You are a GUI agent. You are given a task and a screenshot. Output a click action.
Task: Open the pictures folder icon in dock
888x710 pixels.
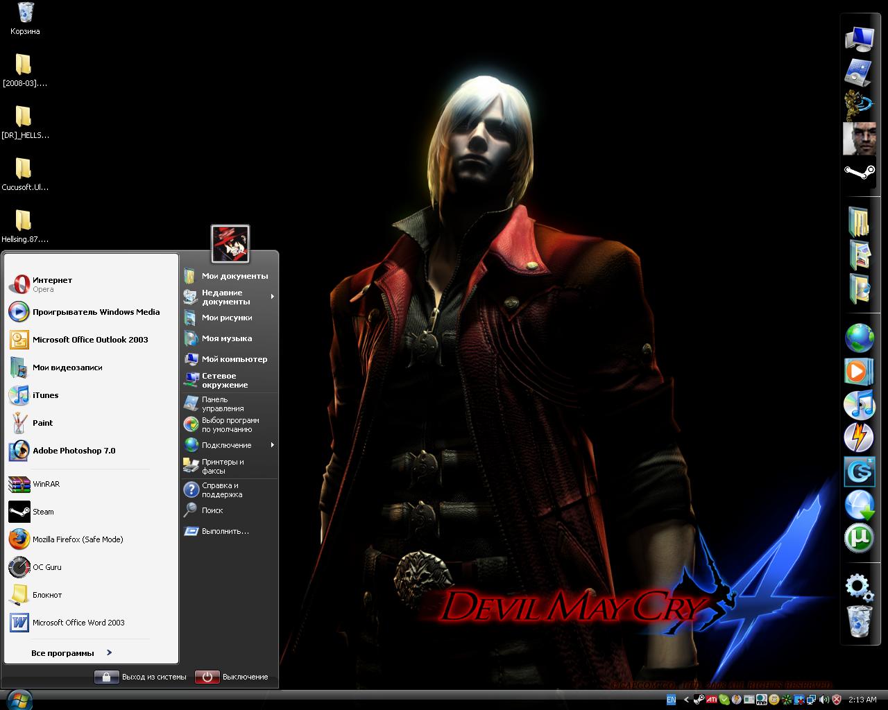[x=859, y=255]
